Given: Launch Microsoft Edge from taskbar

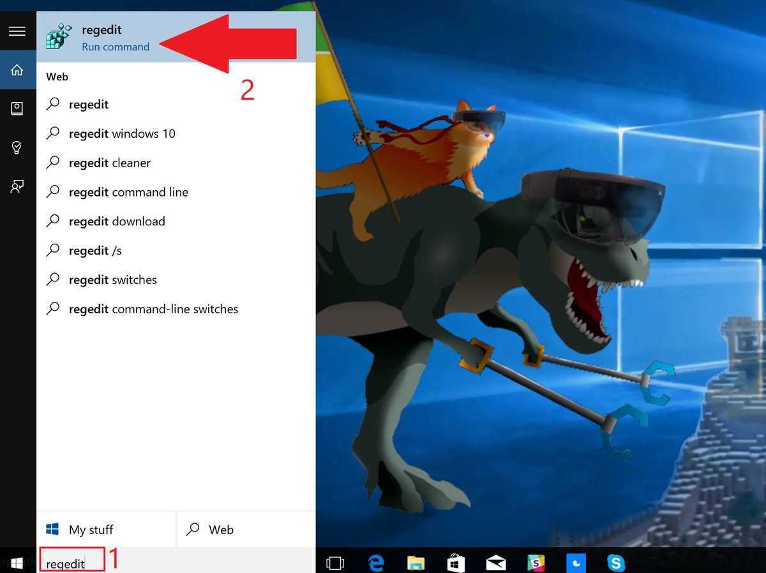Looking at the screenshot, I should 376,563.
